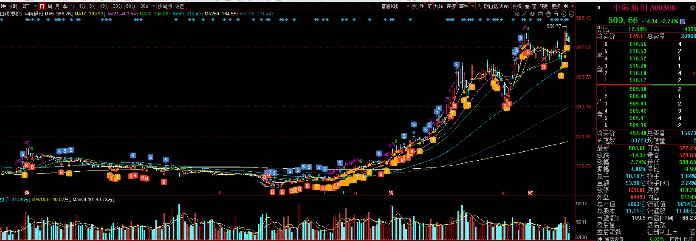696x241 pixels.
Task: Click the 多周期 multi-period button
Action: click(x=165, y=6)
